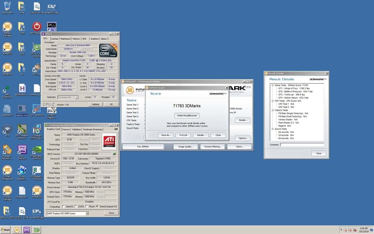Image resolution: width=374 pixels, height=234 pixels.
Task: Collapse the Game Tests tree node
Action: [272, 85]
